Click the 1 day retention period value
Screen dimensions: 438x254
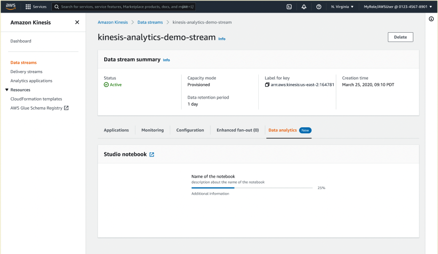tap(193, 104)
